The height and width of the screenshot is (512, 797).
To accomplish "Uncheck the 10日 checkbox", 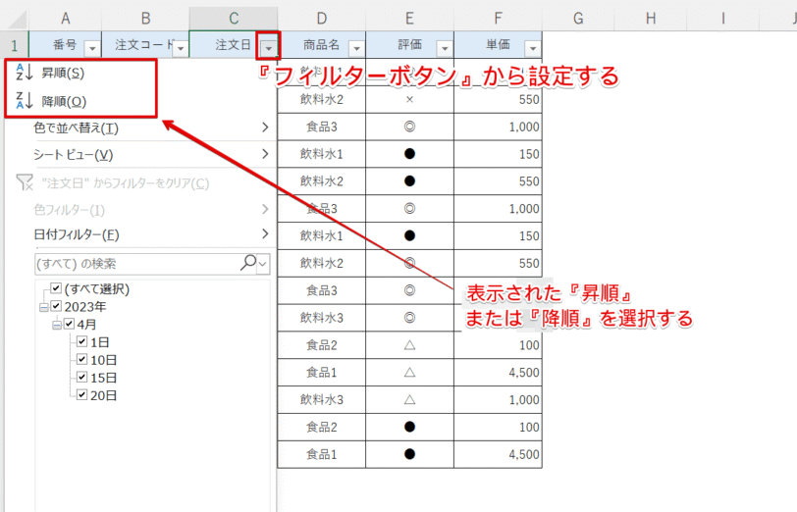I will pos(81,359).
